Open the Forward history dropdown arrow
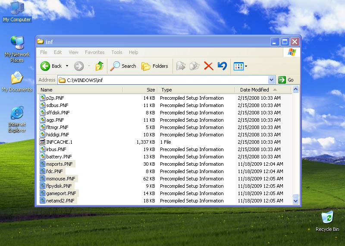The width and height of the screenshot is (345, 246). click(x=89, y=66)
